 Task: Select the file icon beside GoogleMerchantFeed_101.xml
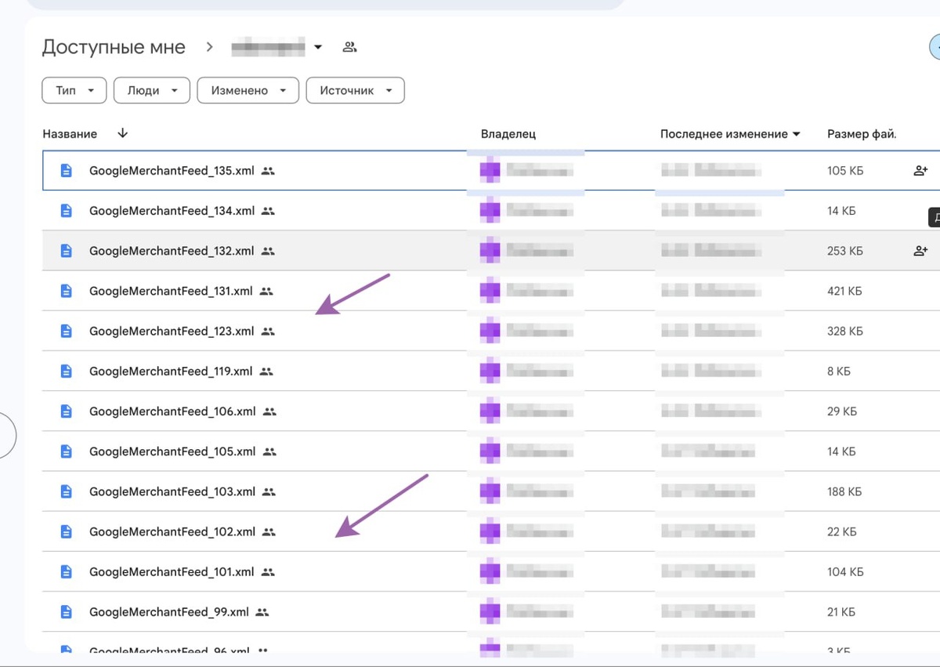point(67,571)
